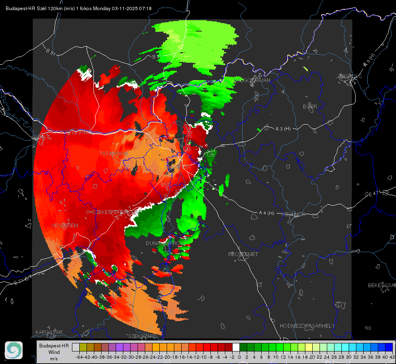396x364 pixels.
Task: Click the BEKESCSABA city label
Action: (382, 286)
